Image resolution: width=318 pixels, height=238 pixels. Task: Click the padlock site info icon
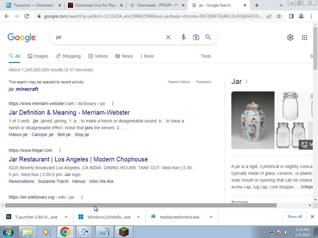39,16
